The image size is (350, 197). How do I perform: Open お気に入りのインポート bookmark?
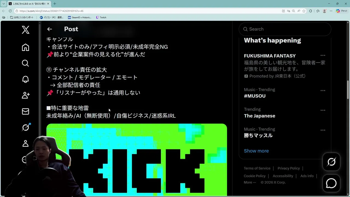click(x=22, y=17)
